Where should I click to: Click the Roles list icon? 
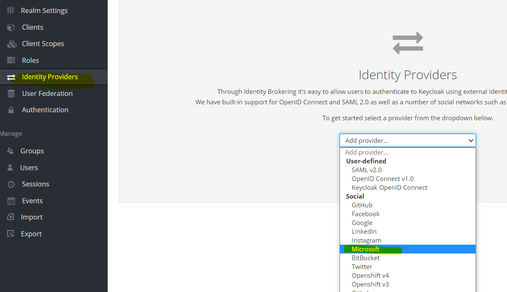coord(10,60)
